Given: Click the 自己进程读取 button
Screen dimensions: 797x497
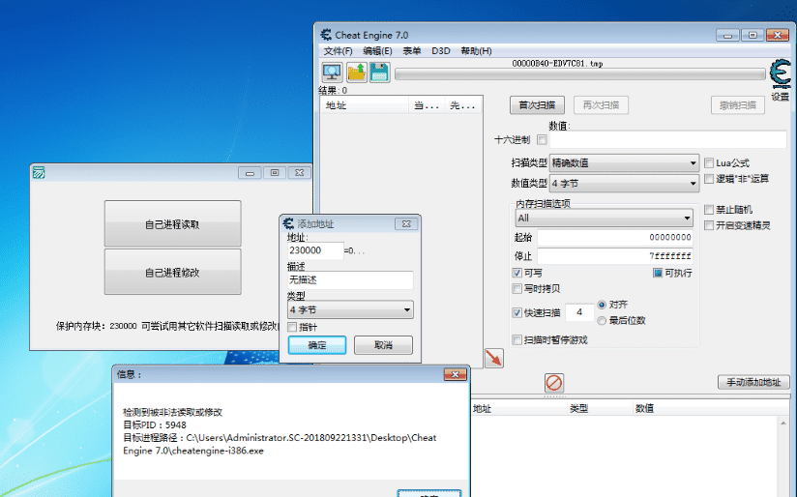Looking at the screenshot, I should coord(173,224).
